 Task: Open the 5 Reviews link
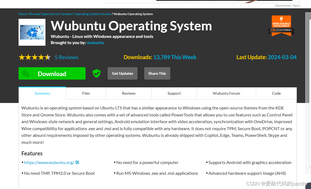[x=66, y=57]
